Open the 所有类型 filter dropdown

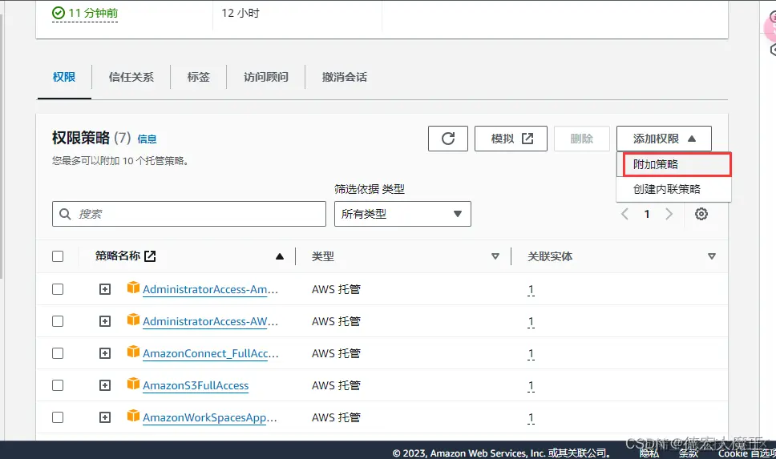(402, 214)
